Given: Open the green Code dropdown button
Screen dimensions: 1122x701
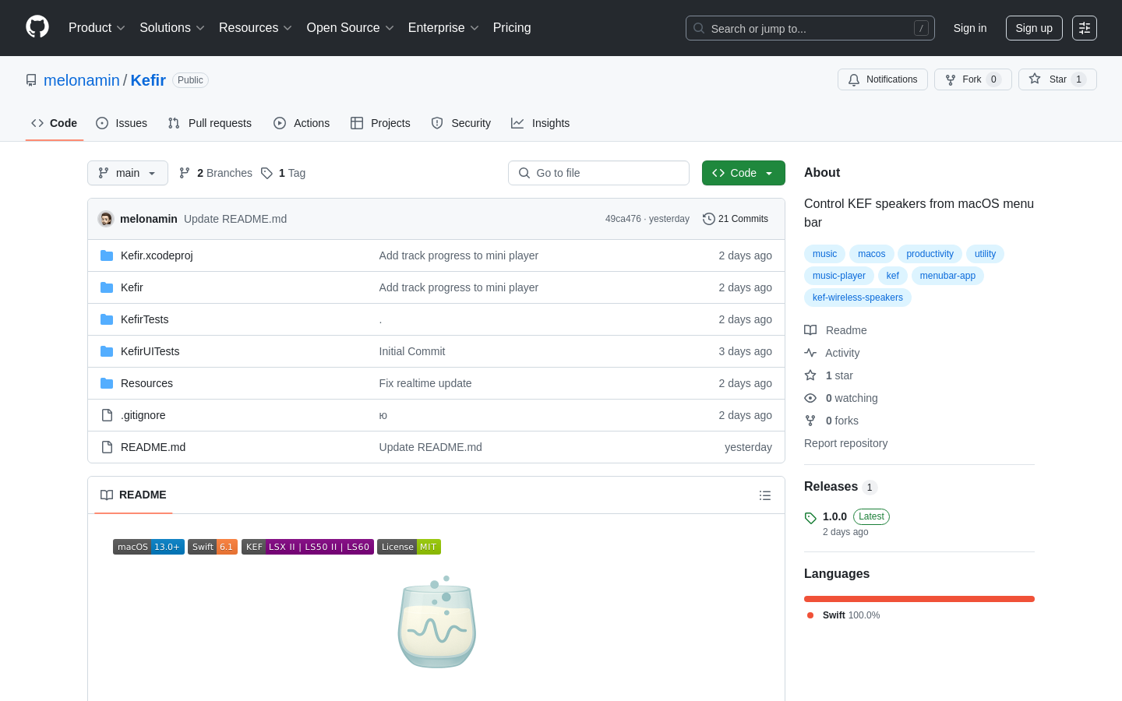Looking at the screenshot, I should point(743,173).
